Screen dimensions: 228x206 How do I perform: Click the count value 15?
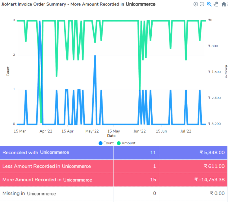point(153,180)
